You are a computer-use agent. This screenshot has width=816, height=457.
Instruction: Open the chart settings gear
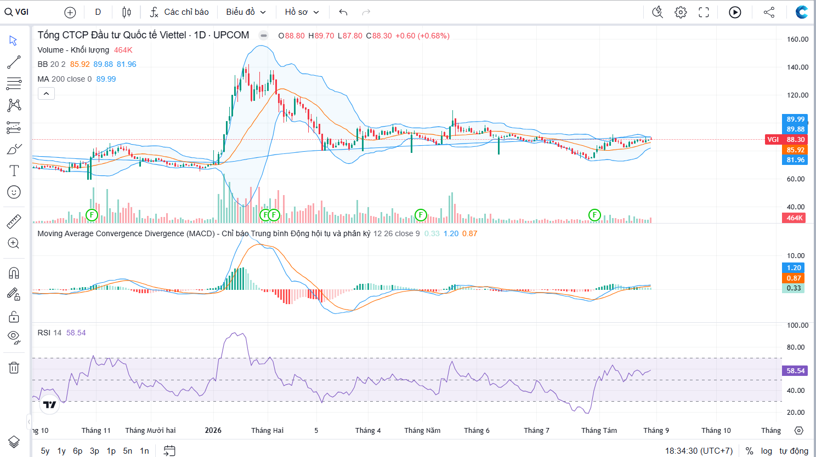tap(681, 12)
